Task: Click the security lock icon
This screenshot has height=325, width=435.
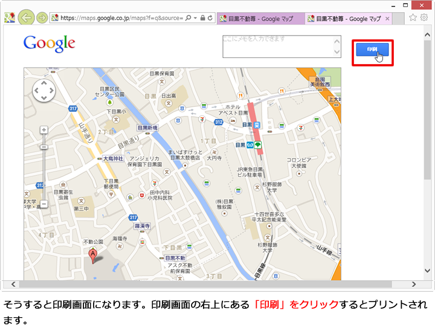Action: point(203,18)
